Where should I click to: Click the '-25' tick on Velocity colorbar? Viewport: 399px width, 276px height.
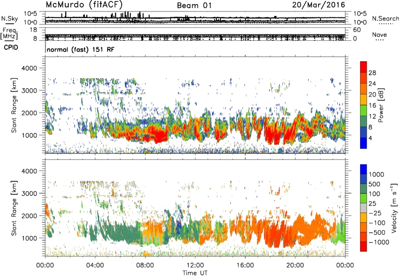375,213
